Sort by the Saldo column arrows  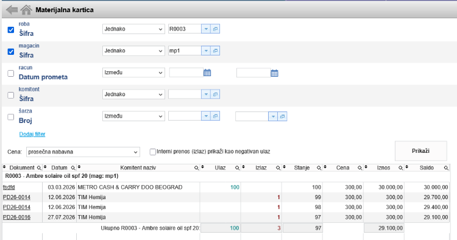click(x=406, y=167)
